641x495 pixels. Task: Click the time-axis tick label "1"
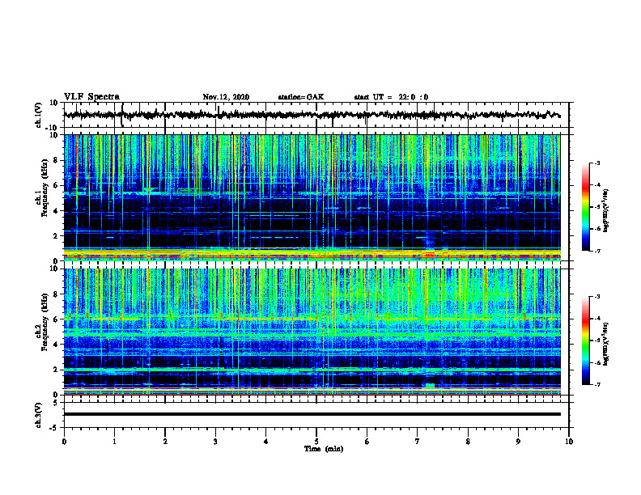(114, 442)
